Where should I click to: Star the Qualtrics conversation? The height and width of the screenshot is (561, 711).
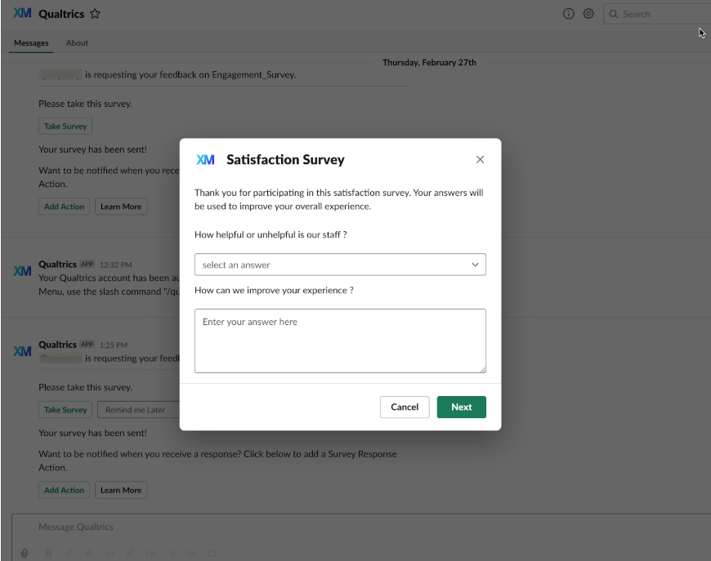(95, 14)
